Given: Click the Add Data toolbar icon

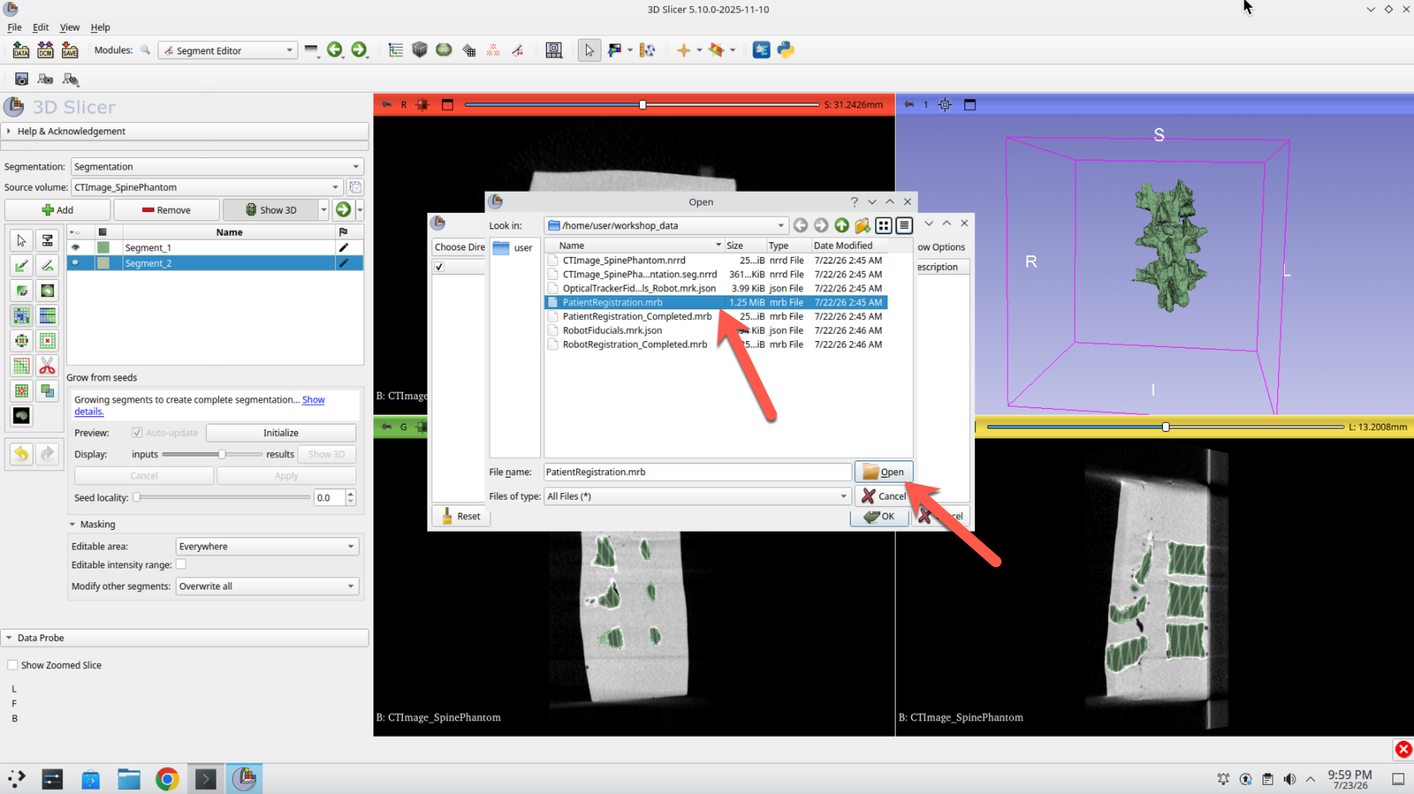Looking at the screenshot, I should point(20,50).
